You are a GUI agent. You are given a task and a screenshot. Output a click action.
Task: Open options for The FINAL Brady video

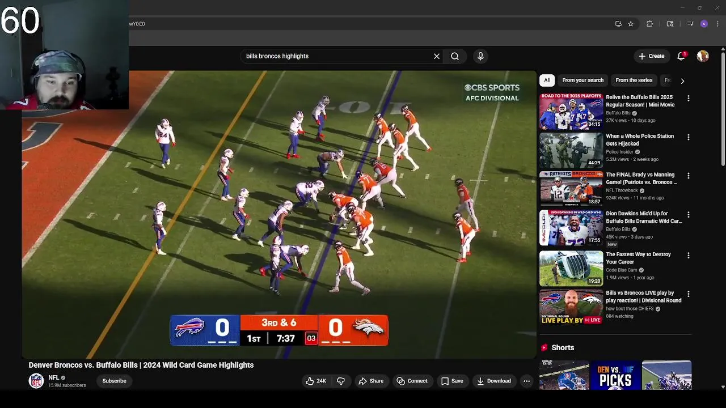pos(689,176)
